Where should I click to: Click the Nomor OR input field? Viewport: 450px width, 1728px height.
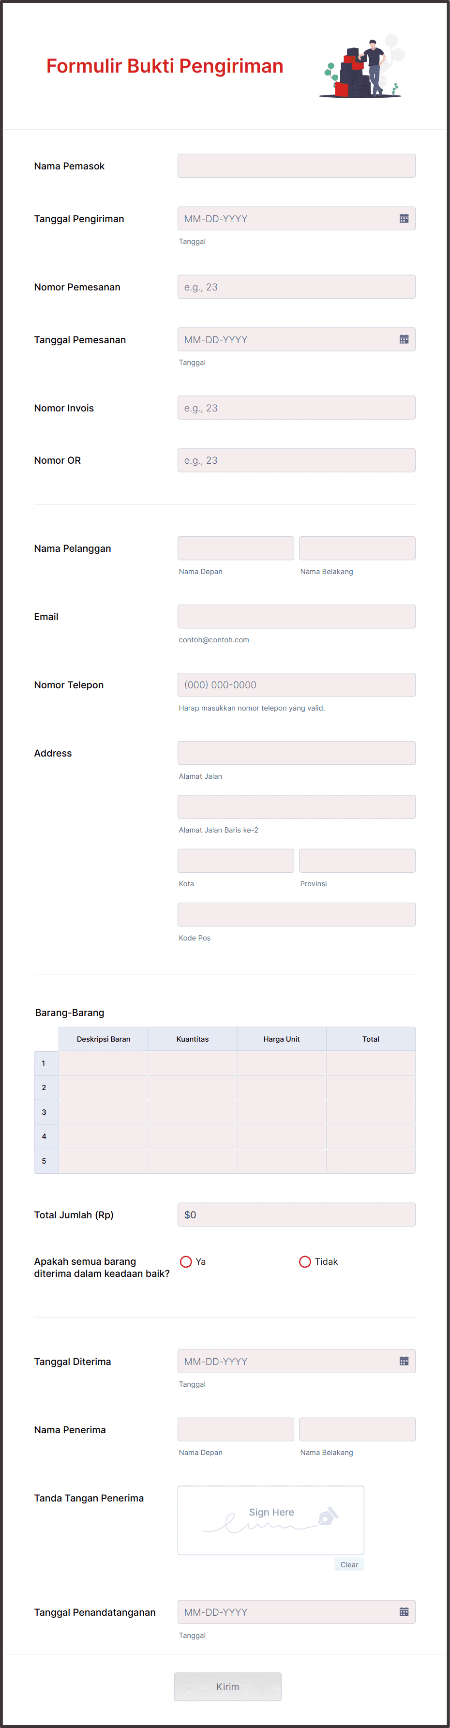[297, 460]
